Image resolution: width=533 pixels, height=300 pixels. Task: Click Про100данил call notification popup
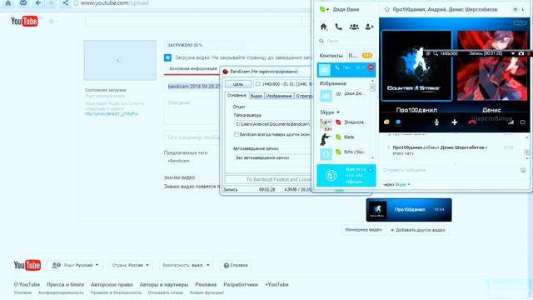tap(409, 210)
